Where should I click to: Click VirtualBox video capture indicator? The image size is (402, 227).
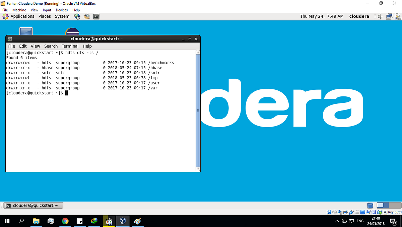[x=368, y=212]
